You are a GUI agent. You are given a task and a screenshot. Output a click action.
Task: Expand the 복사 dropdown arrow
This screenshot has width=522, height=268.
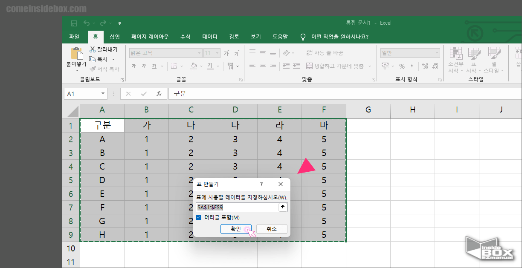click(113, 59)
